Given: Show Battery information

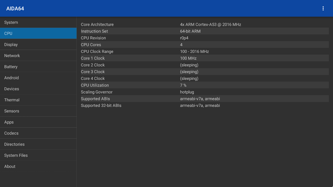Looking at the screenshot, I should [38, 67].
